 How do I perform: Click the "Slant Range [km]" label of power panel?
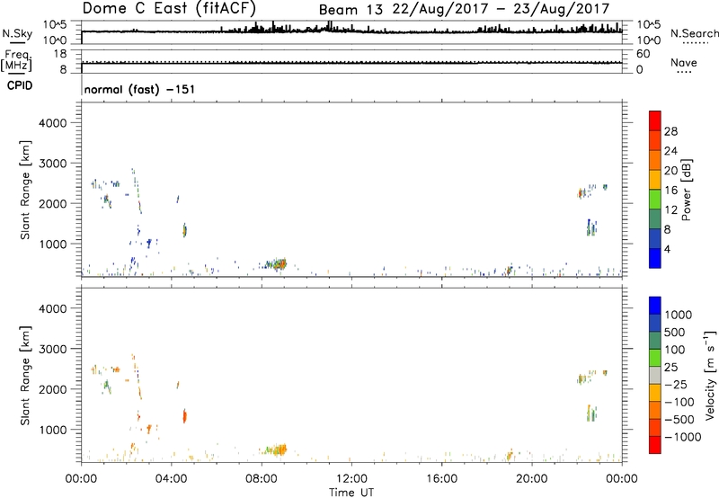click(x=25, y=190)
